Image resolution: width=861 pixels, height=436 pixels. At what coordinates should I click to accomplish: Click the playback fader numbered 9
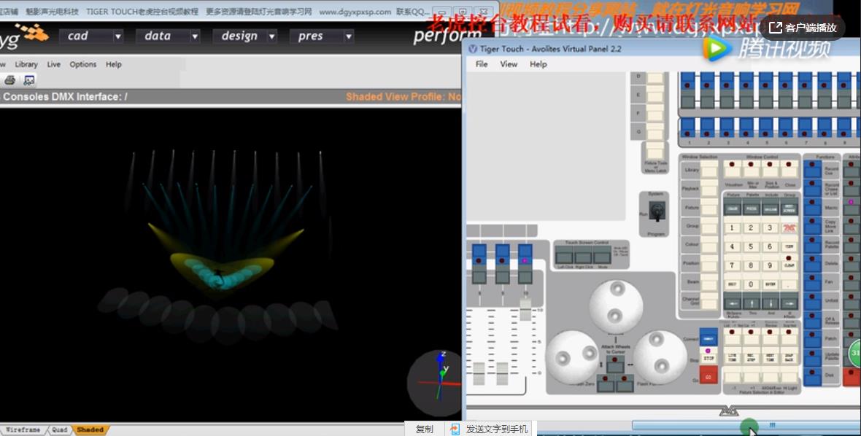[x=502, y=373]
